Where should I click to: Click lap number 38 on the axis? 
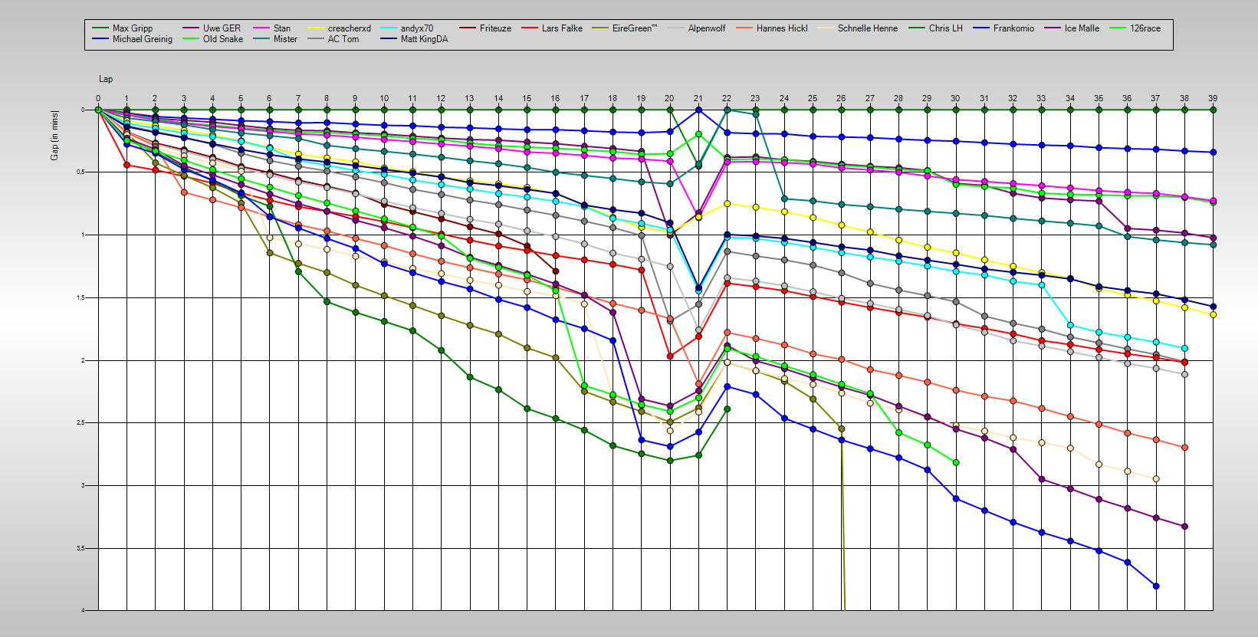[1184, 98]
